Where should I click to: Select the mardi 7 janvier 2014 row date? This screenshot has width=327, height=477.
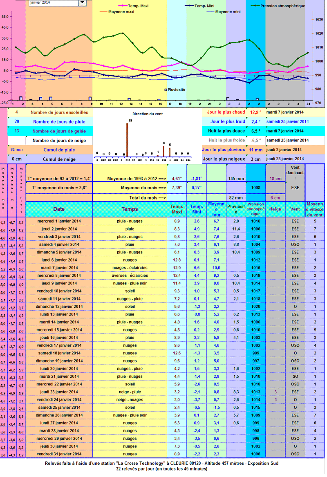point(59,268)
